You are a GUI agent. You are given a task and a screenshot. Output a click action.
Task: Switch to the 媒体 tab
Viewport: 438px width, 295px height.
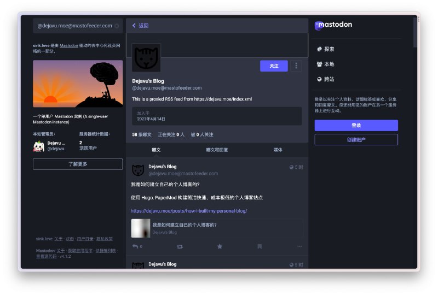coord(278,150)
